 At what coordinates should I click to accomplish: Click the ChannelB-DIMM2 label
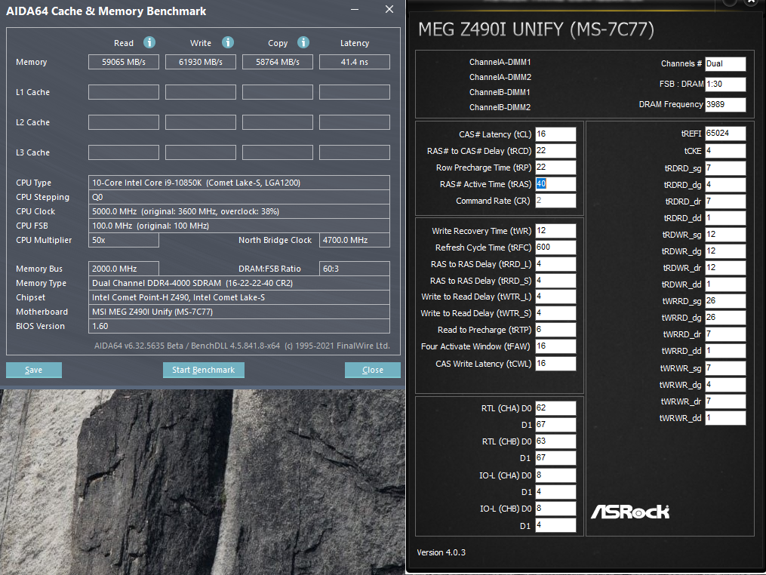tap(500, 107)
